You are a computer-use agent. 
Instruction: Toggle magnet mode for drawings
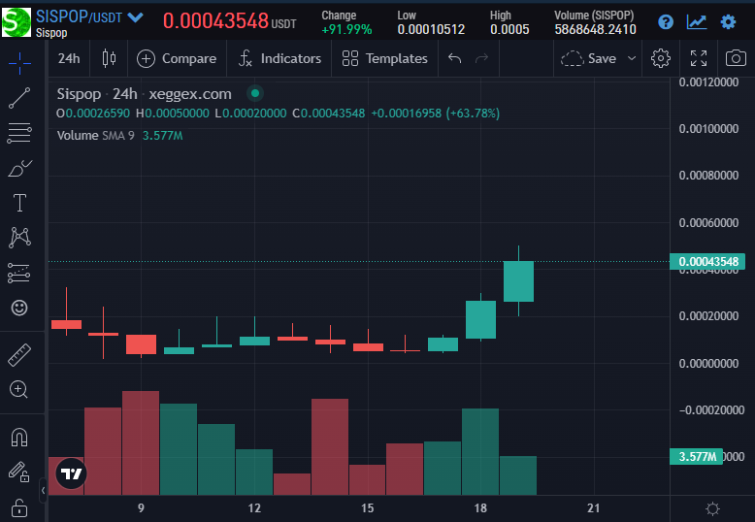coord(19,438)
